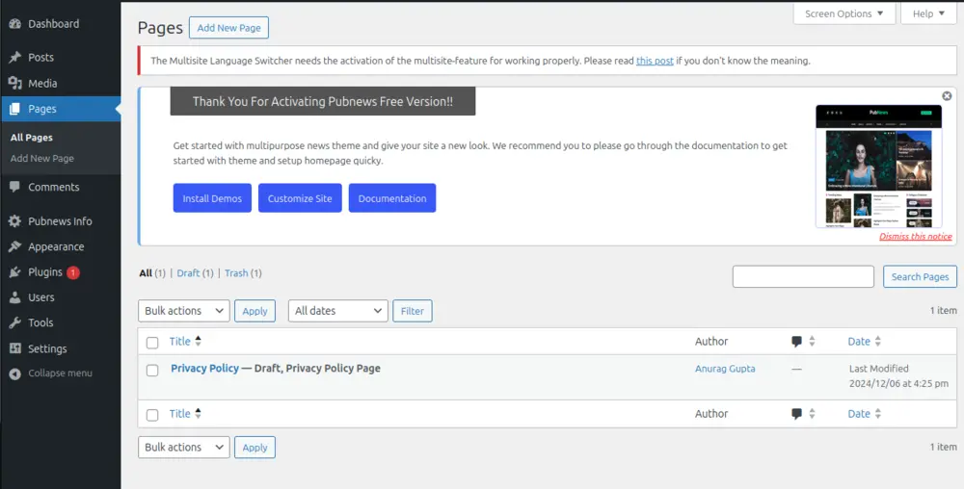Check the select-all box in table footer

(x=152, y=415)
